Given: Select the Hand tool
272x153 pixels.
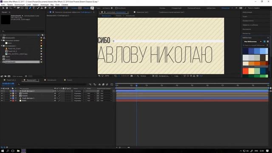Looking at the screenshot, I should 7,8.
